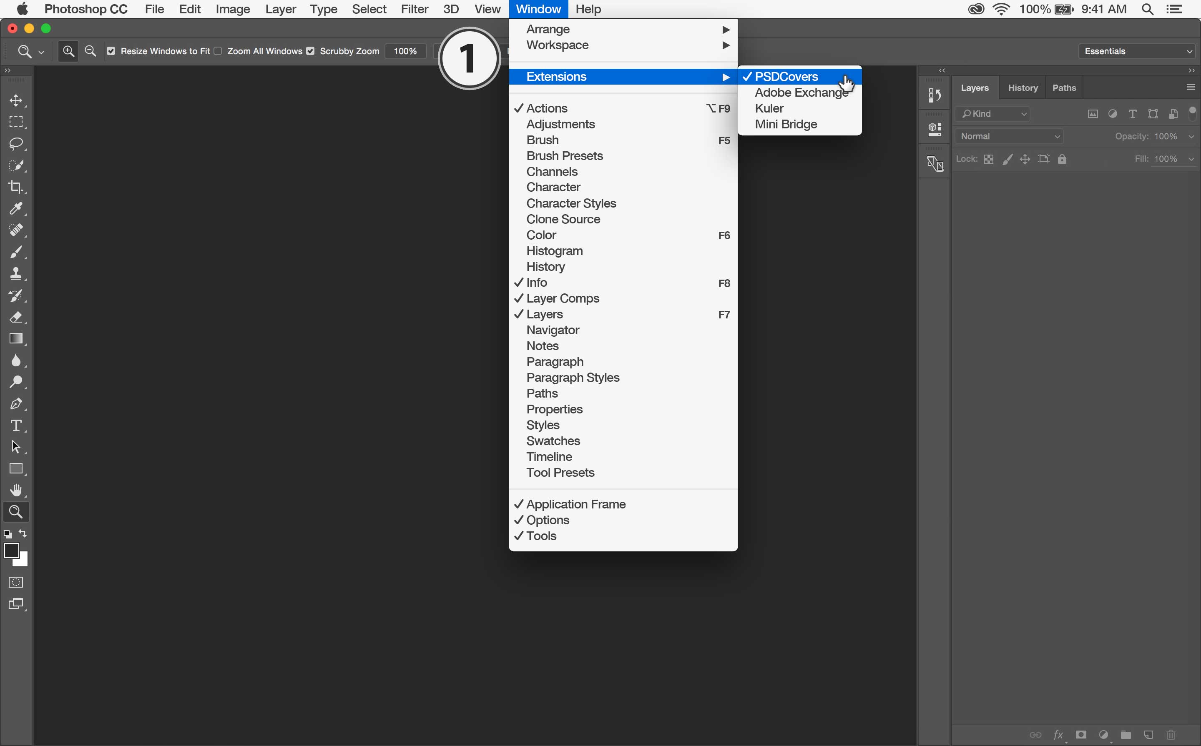Open macOS Spotlight search icon
The image size is (1201, 746).
click(1147, 9)
